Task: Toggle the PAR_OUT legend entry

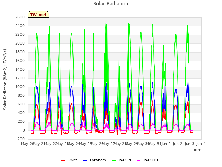Action: pos(148,160)
